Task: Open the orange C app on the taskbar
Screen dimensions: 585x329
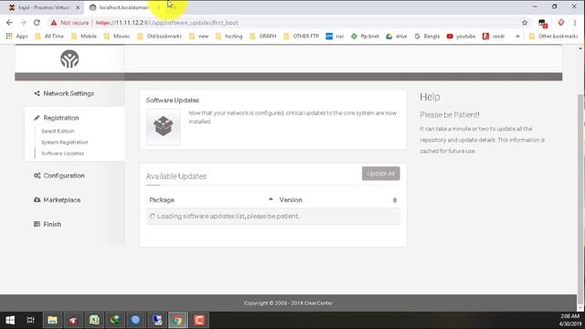Action: pos(199,320)
